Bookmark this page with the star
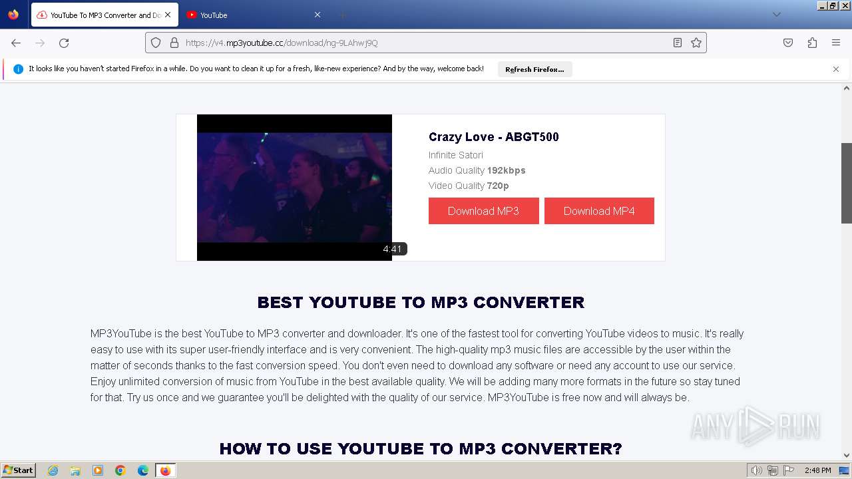Image resolution: width=852 pixels, height=479 pixels. (x=696, y=43)
